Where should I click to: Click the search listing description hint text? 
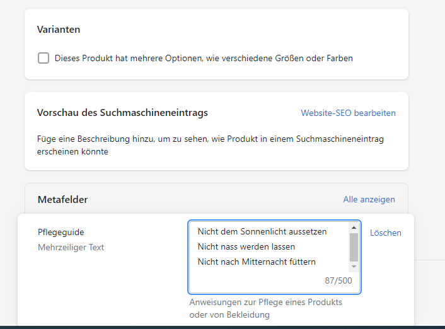[211, 145]
